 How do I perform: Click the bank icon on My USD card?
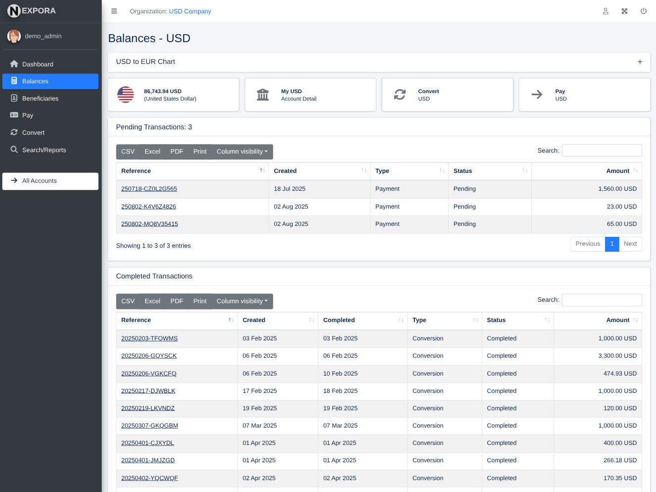point(262,94)
